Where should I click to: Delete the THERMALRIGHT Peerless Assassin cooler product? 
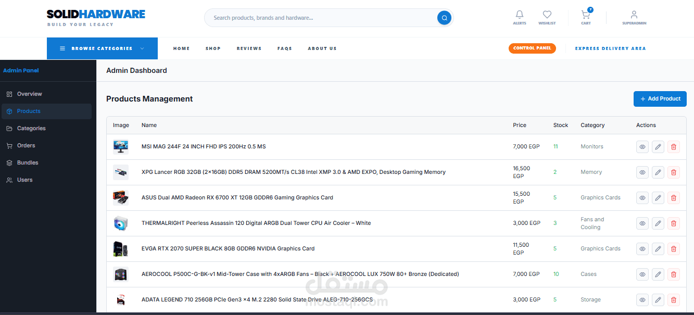[674, 223]
